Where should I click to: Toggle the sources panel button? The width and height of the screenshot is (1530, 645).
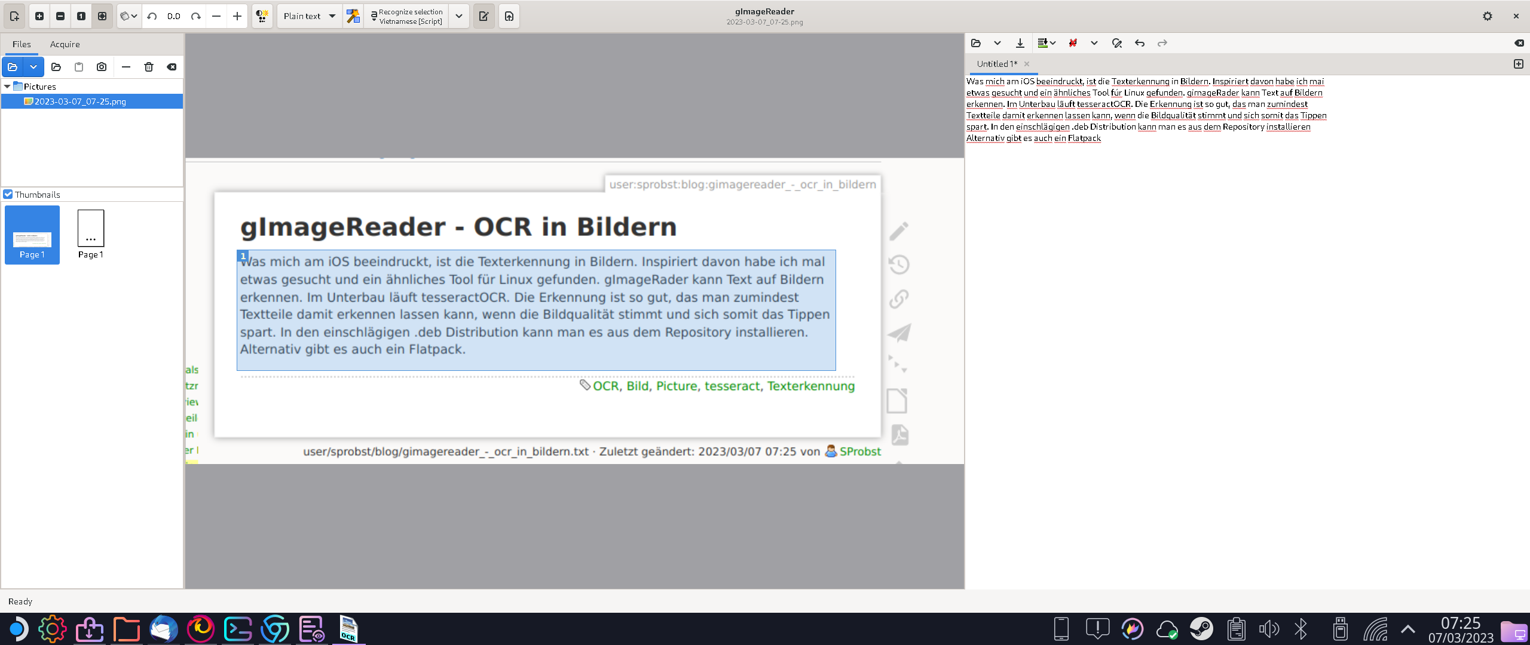click(14, 16)
